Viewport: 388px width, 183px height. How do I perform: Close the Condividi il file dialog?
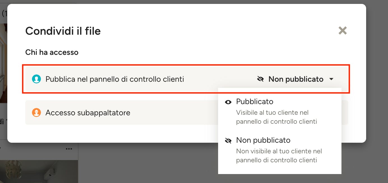click(x=343, y=30)
